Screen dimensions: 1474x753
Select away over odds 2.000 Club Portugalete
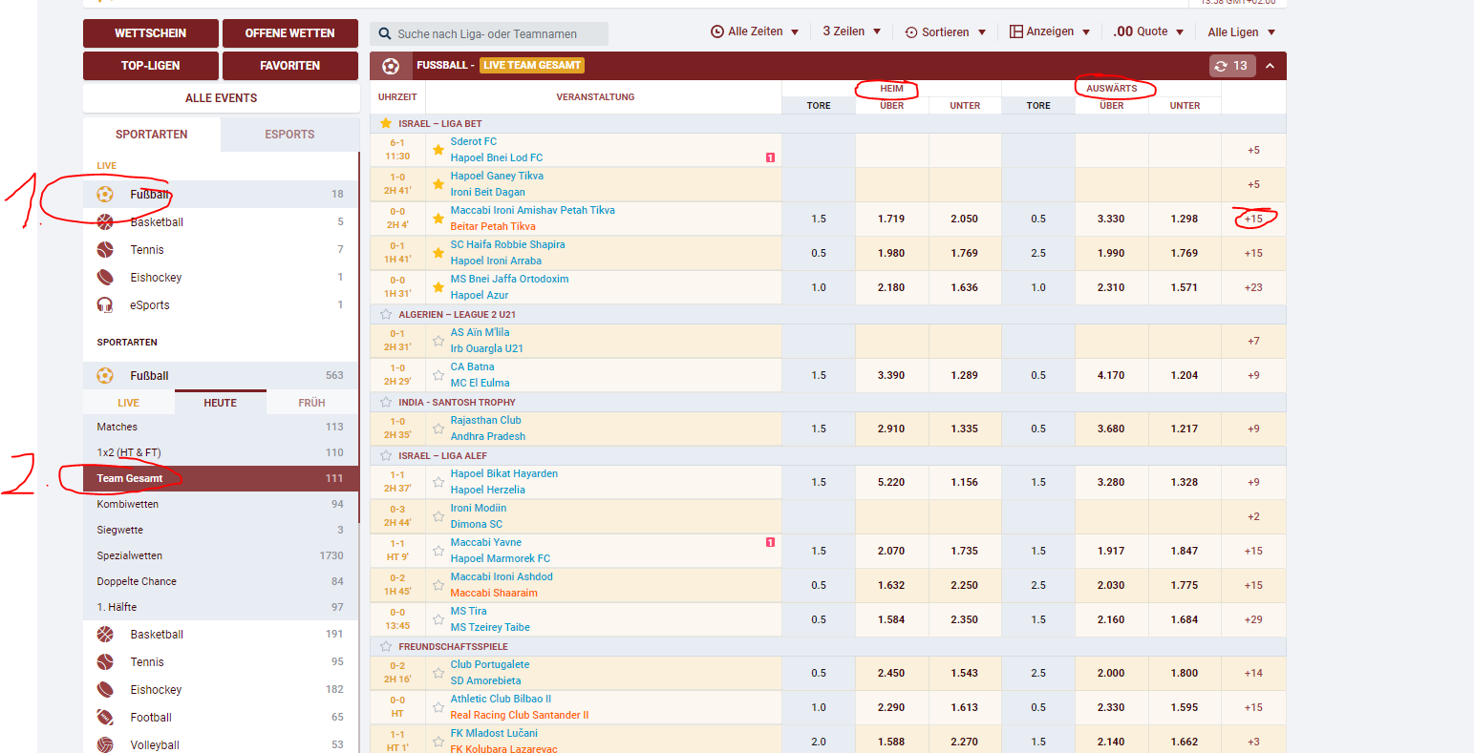point(1111,673)
